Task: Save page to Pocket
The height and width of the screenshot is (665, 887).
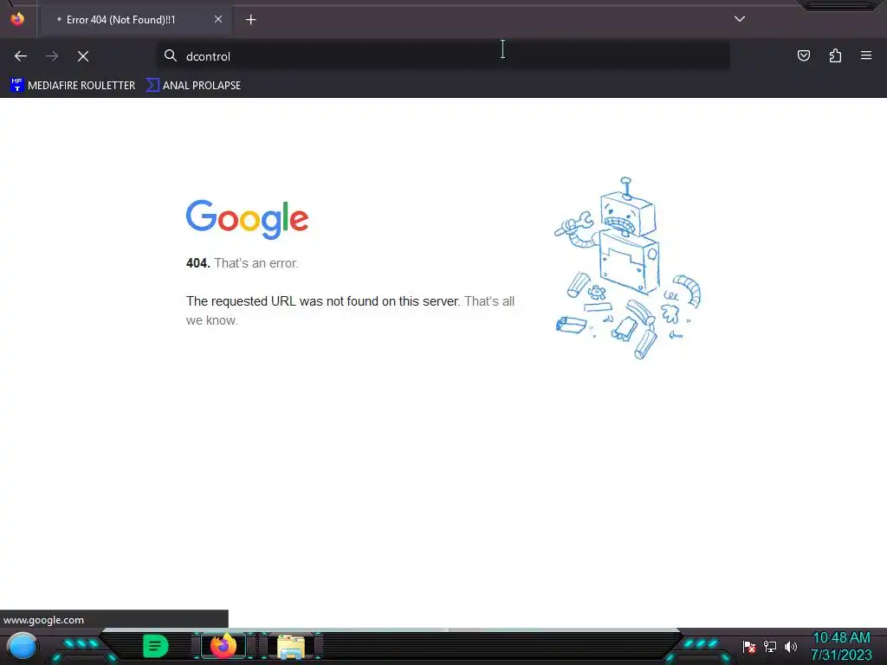Action: tap(804, 55)
